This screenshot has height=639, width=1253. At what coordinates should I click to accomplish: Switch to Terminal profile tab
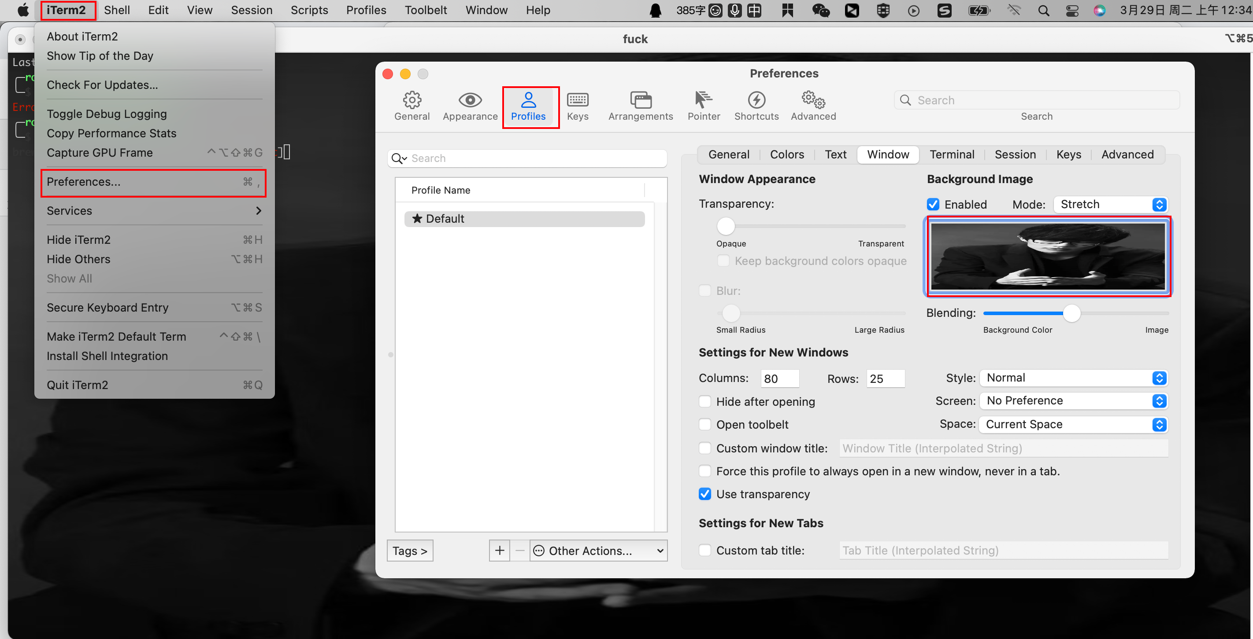(x=952, y=154)
